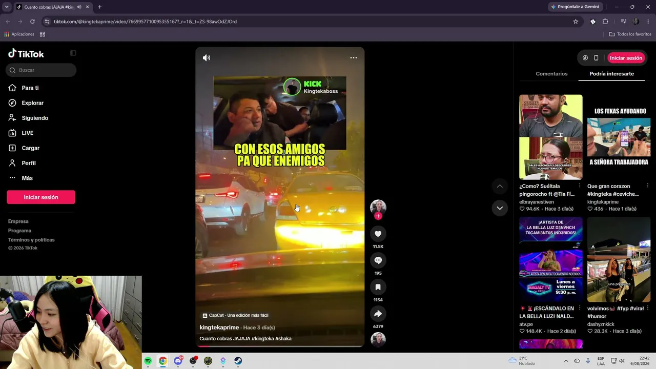Like the video with the heart icon
656x369 pixels.
coord(378,234)
